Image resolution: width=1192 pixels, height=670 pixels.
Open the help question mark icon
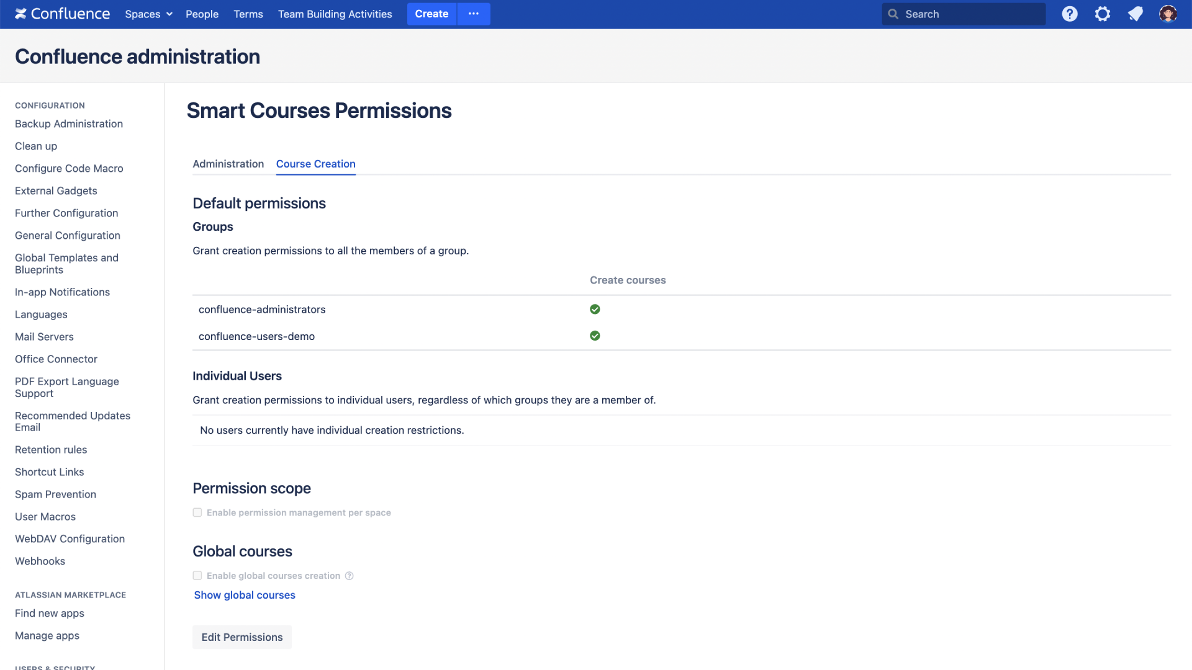1070,14
